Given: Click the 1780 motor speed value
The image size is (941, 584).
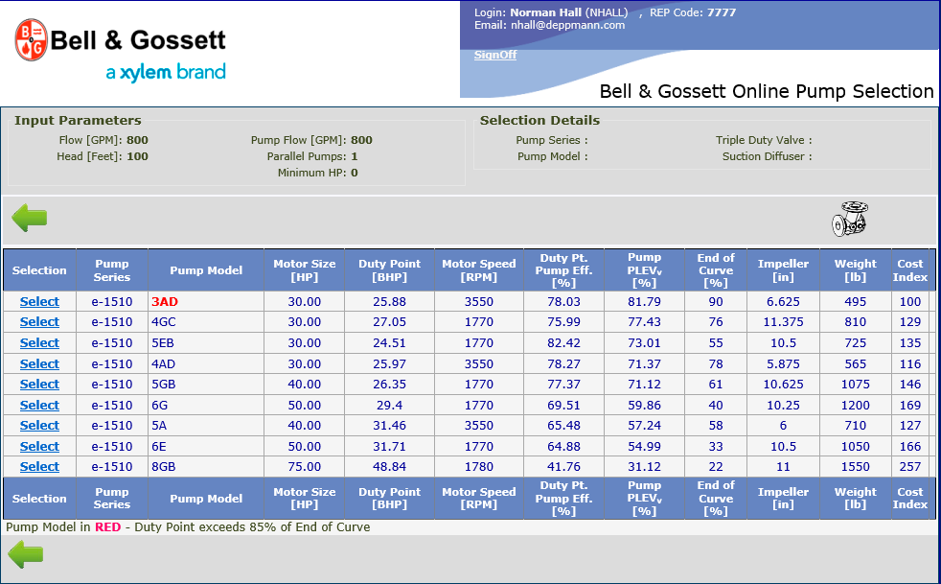Looking at the screenshot, I should (479, 467).
